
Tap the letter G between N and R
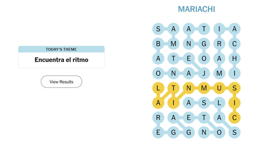(204, 44)
